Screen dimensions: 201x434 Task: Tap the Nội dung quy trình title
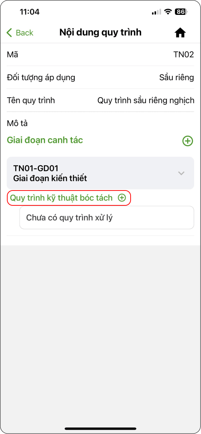[100, 33]
